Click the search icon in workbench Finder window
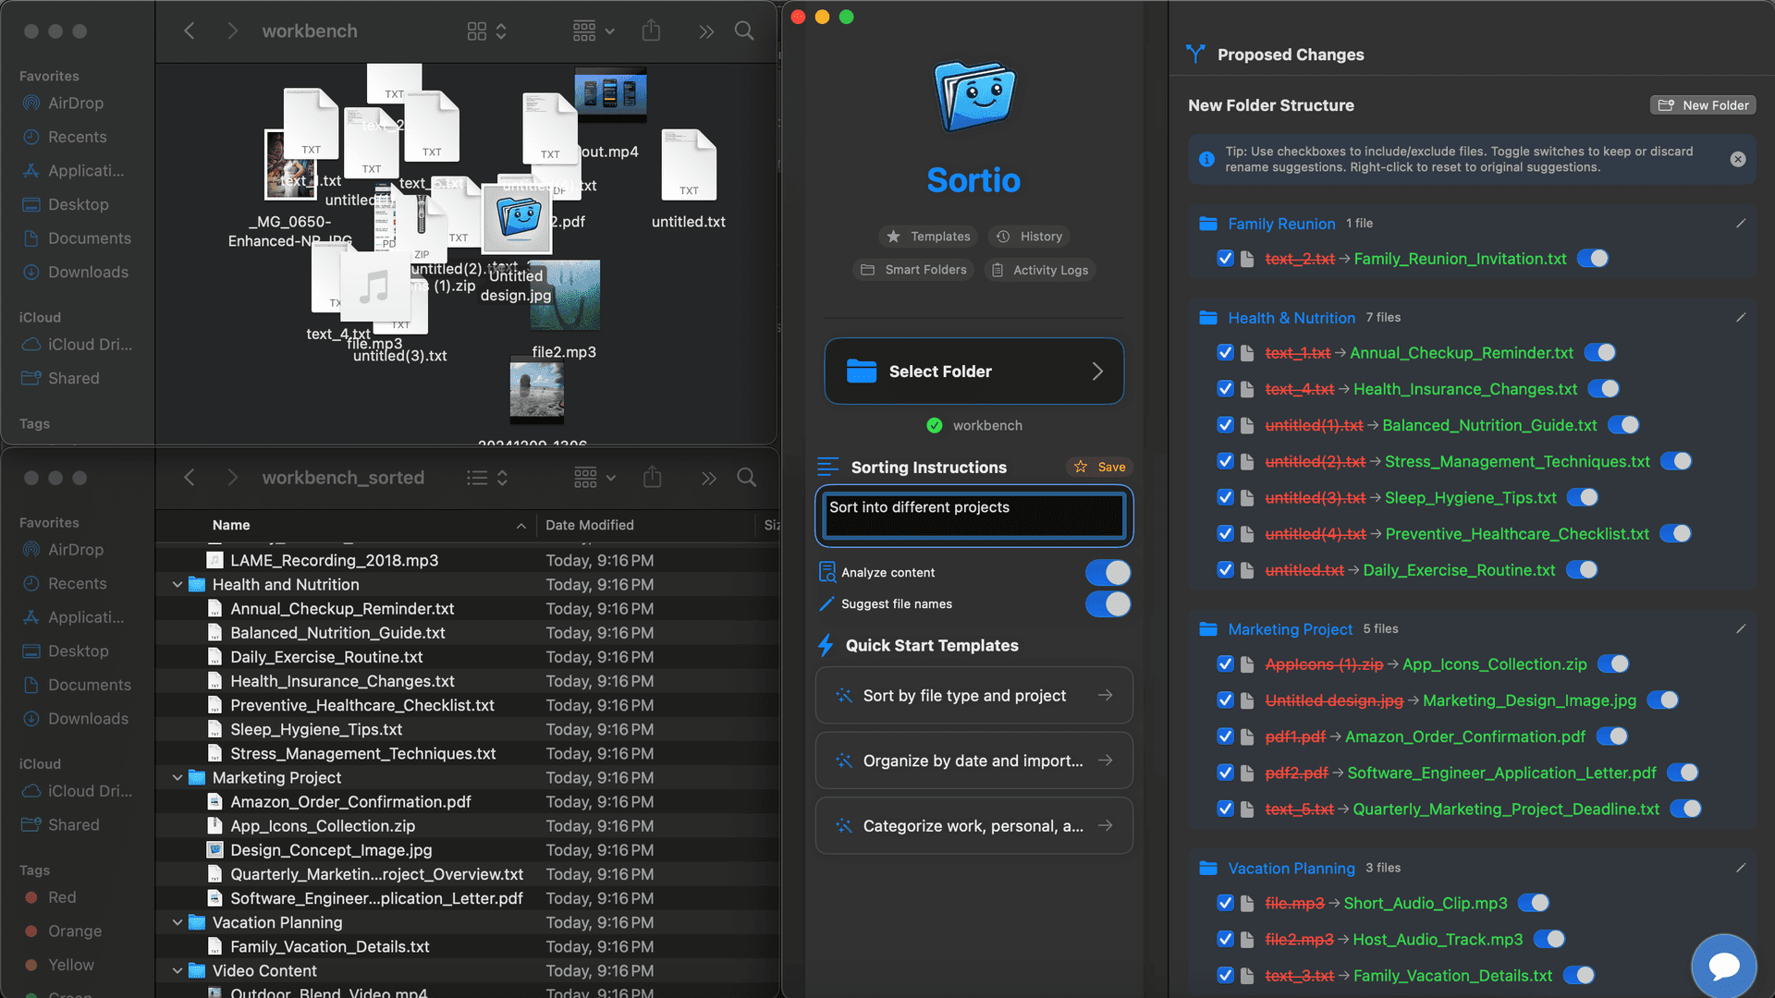 744,30
